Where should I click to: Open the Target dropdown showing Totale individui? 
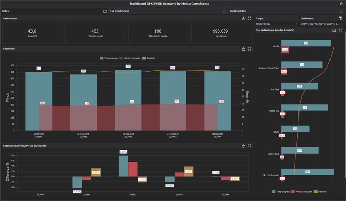click(277, 24)
